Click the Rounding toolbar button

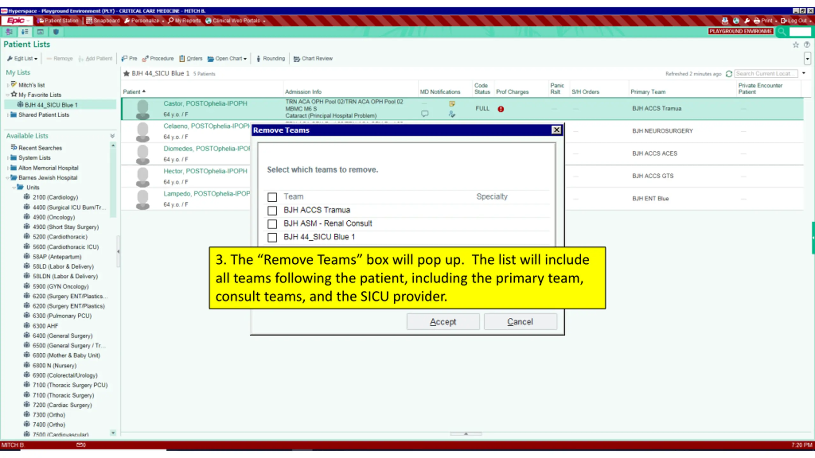(x=271, y=59)
